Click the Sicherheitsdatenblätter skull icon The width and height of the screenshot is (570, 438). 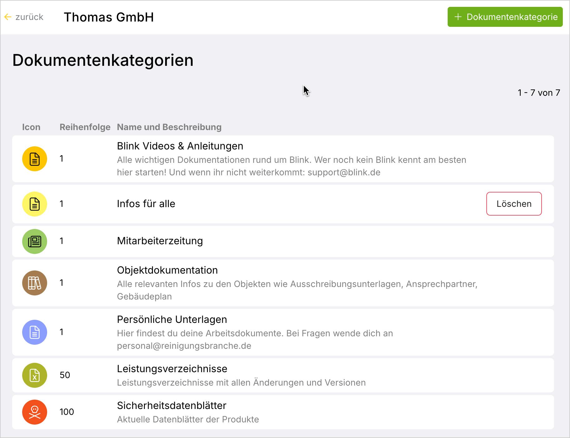point(35,412)
